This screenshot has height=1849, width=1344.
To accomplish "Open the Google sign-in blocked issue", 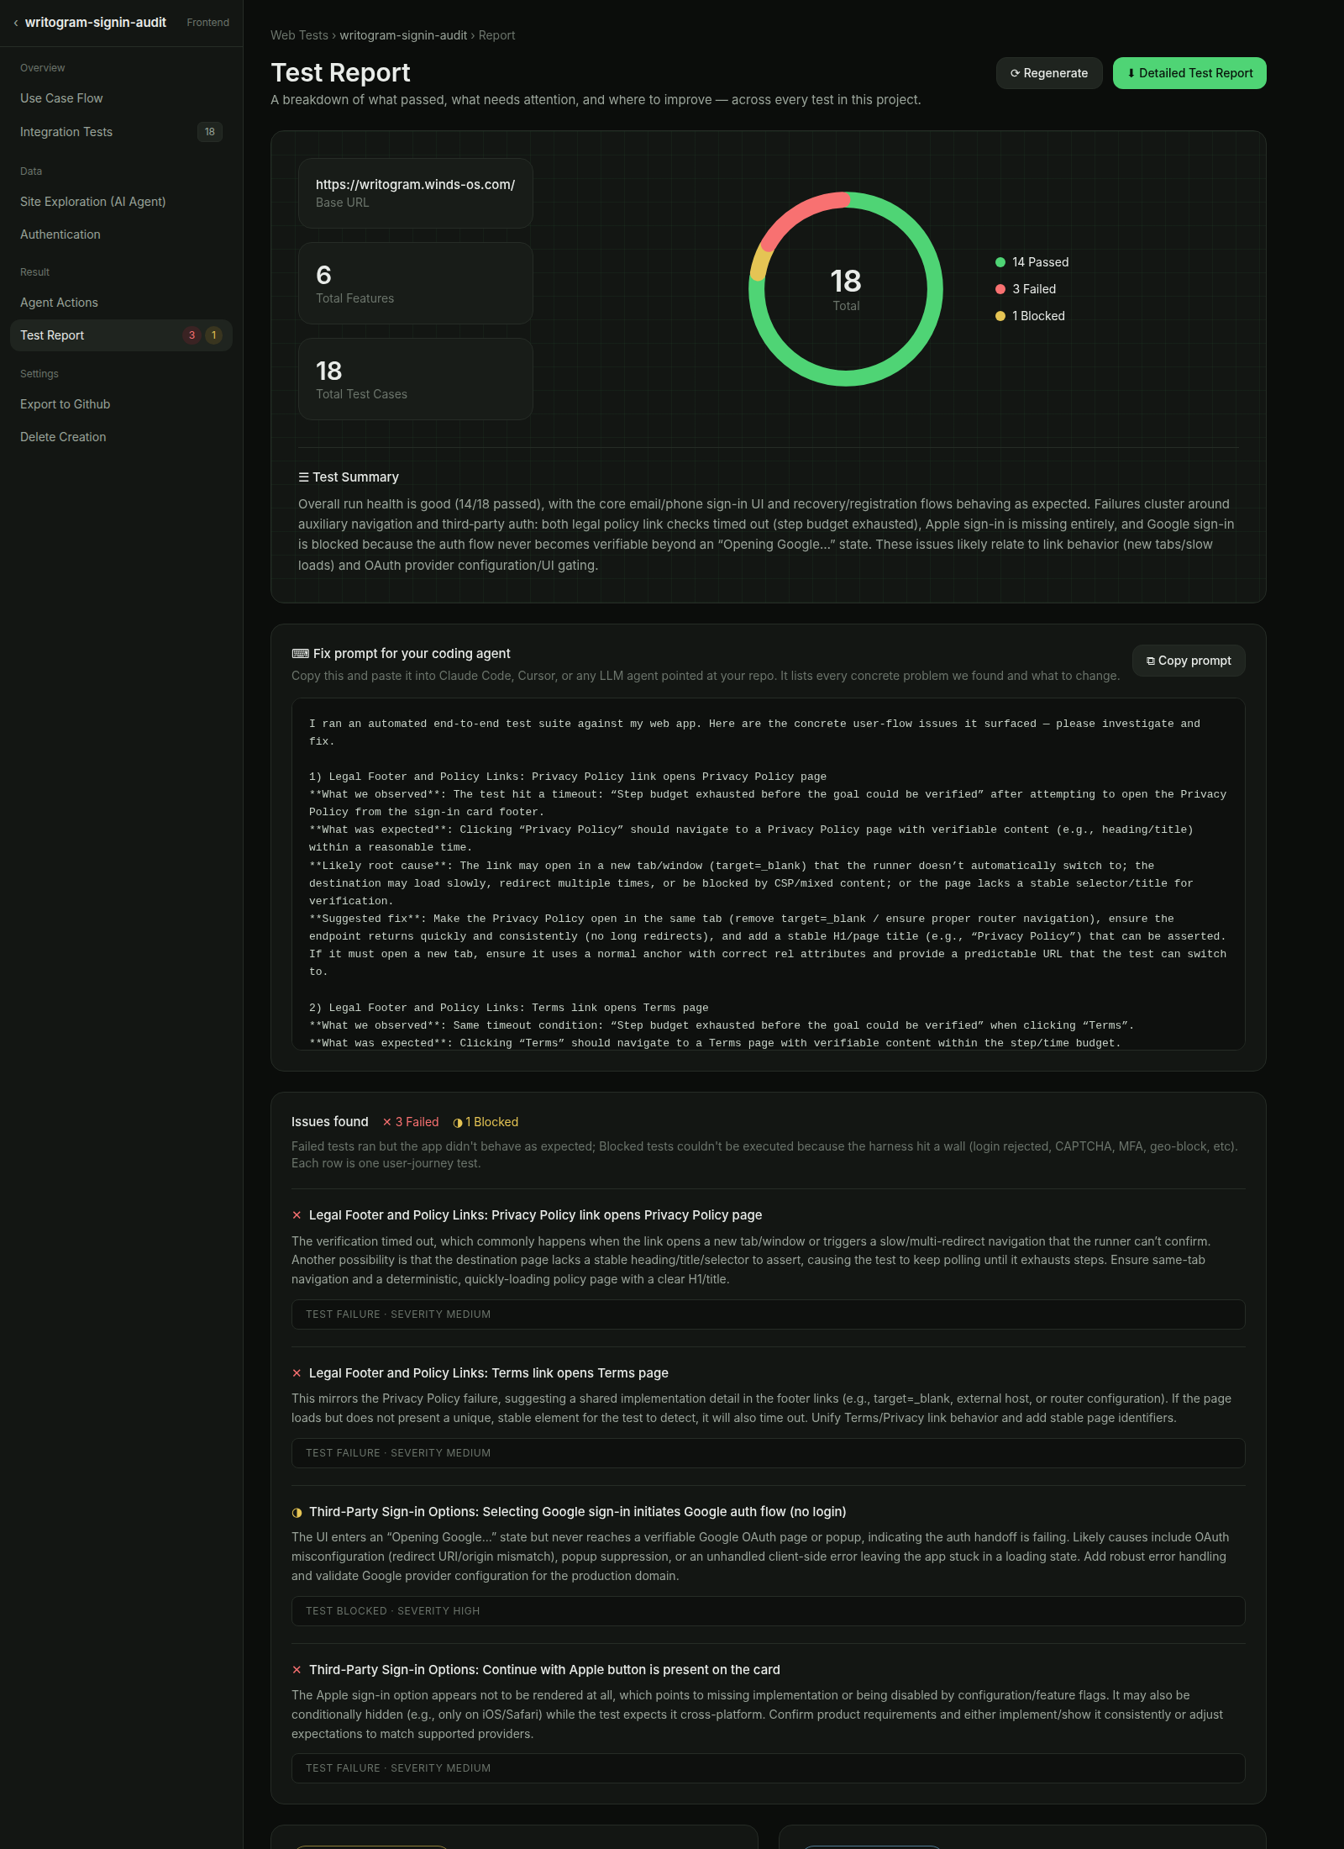I will pyautogui.click(x=577, y=1512).
